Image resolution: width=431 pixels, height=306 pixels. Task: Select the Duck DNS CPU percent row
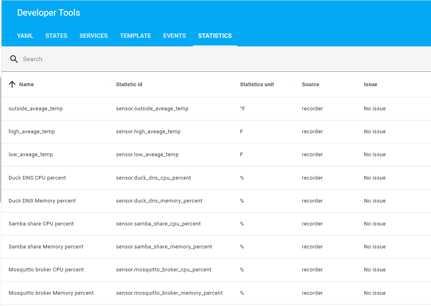click(x=216, y=178)
